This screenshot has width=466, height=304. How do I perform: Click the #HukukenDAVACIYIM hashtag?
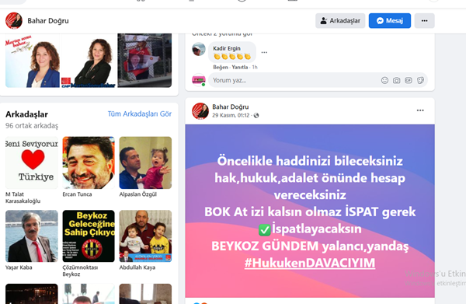[310, 263]
